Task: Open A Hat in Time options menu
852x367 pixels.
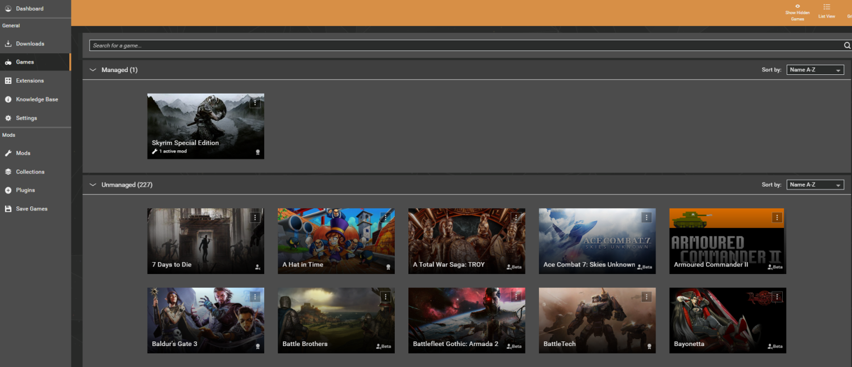Action: tap(386, 217)
